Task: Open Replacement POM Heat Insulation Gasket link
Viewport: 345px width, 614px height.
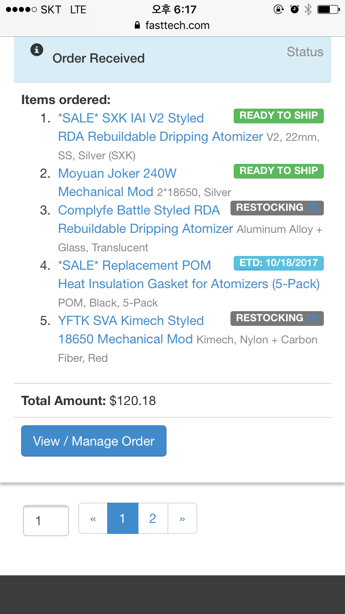Action: tap(134, 266)
